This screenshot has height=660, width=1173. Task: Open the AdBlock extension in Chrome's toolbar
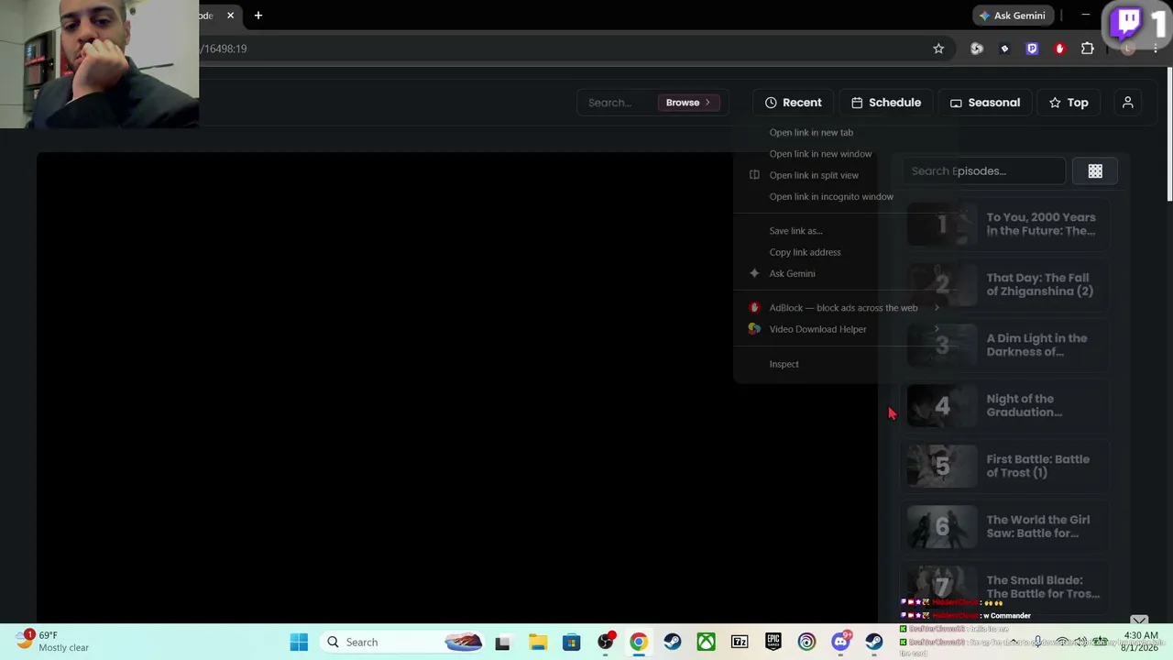point(1060,49)
